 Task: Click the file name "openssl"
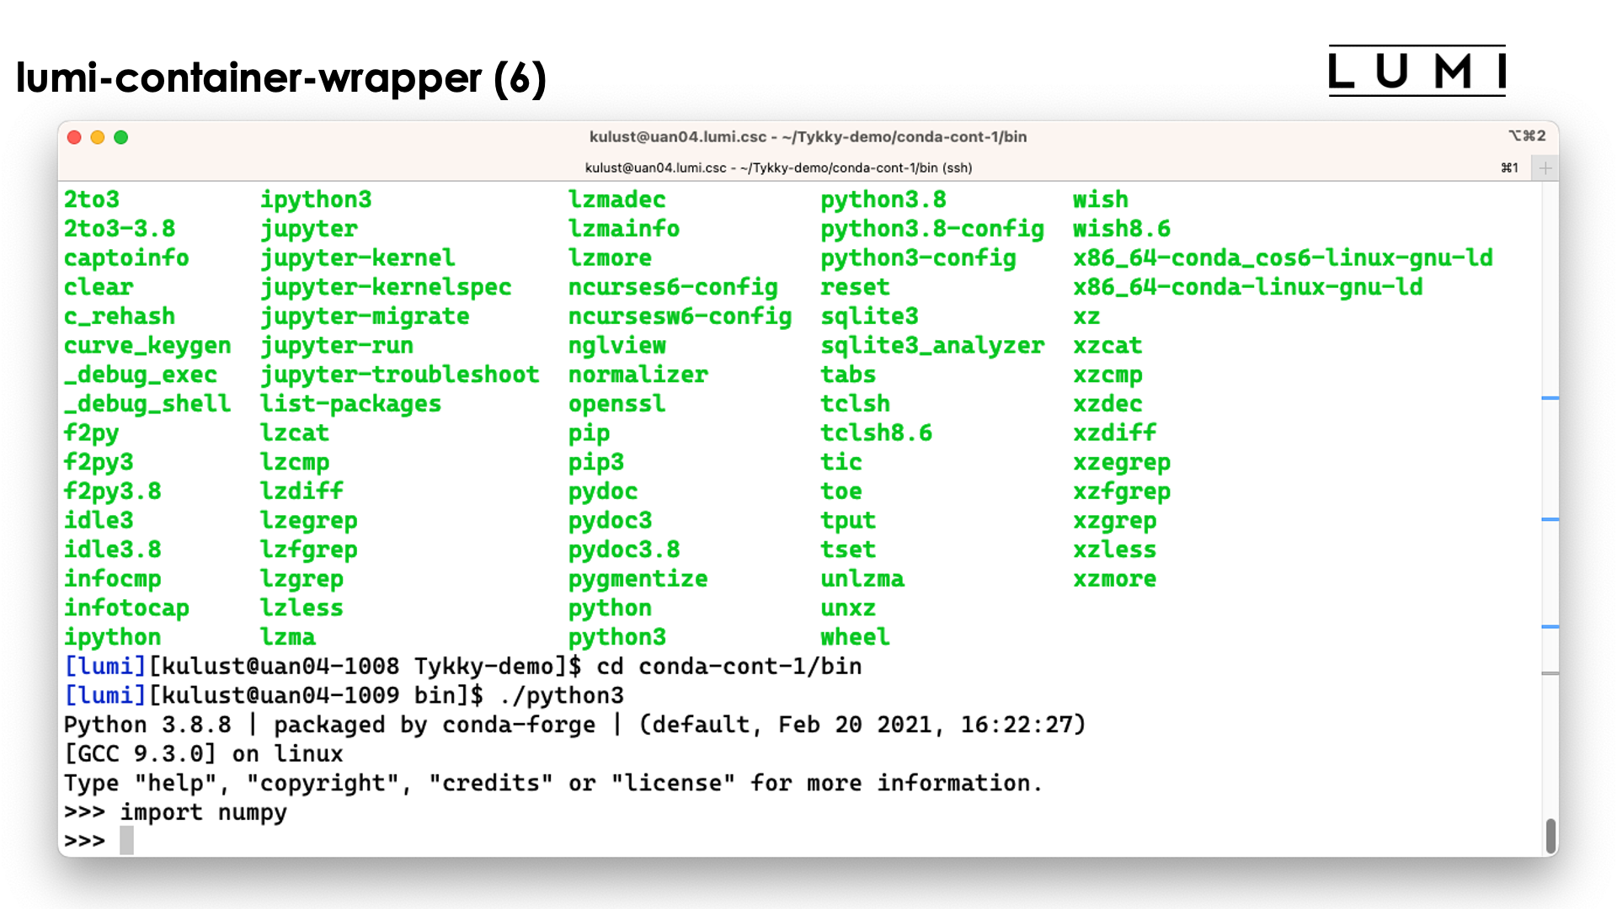pos(617,404)
